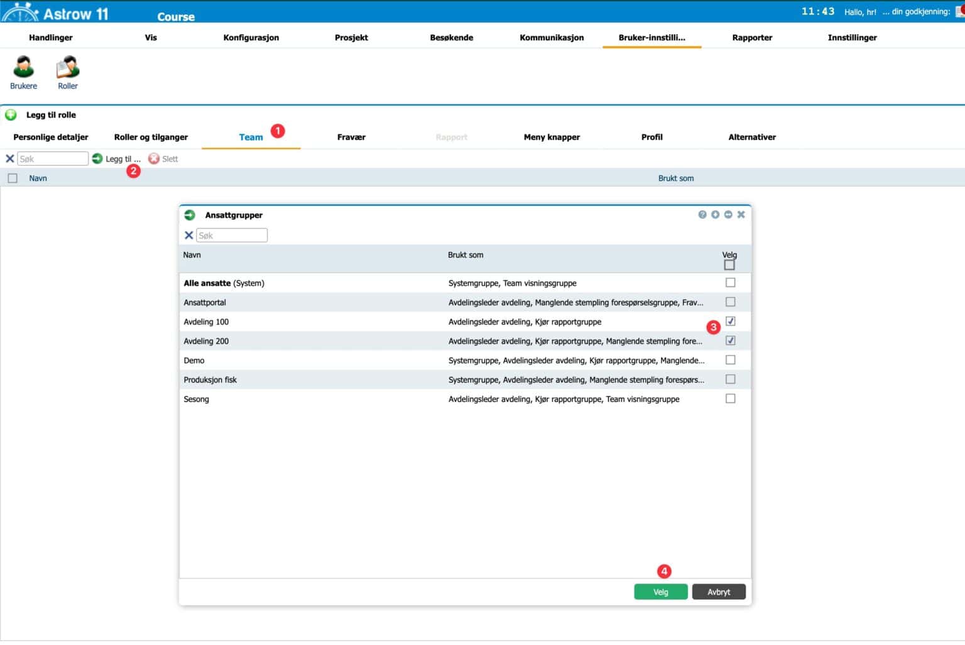Switch to the Fravær tab

tap(351, 137)
